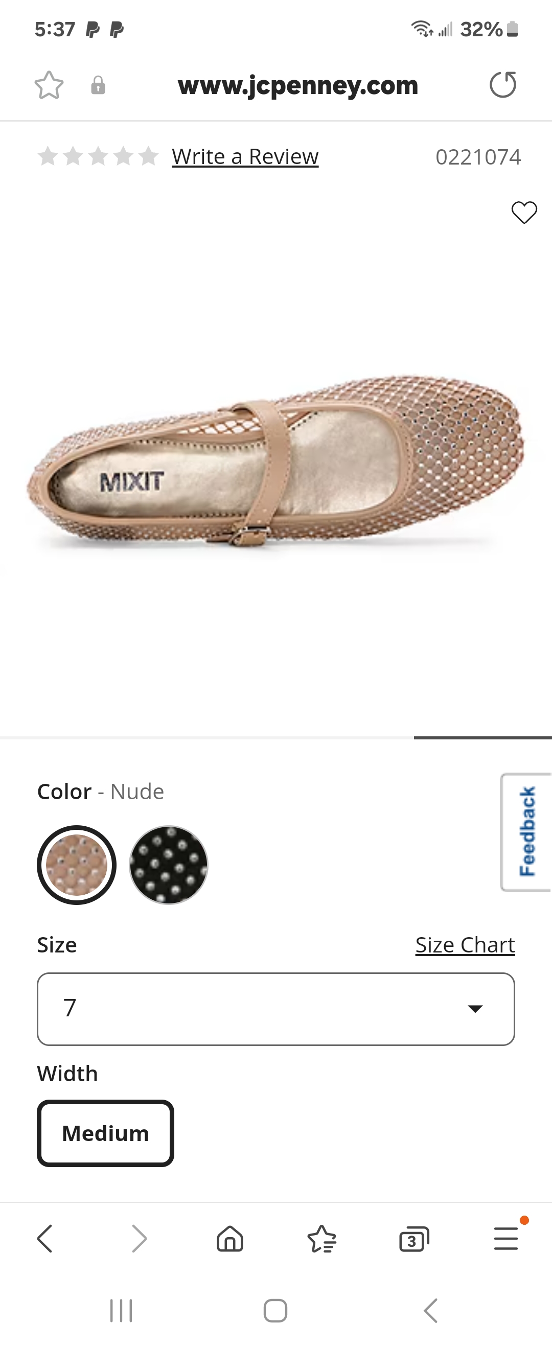Go back with browser back arrow
This screenshot has width=552, height=1349.
pyautogui.click(x=45, y=1239)
